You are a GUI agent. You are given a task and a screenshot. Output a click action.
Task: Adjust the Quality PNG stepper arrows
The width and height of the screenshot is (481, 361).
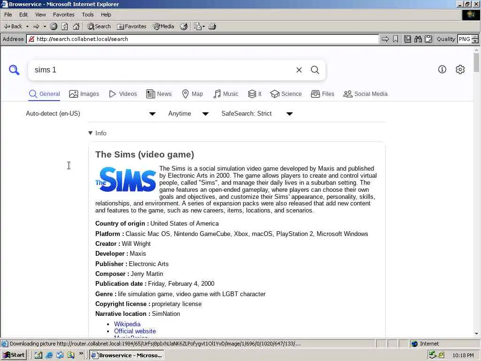pos(475,39)
